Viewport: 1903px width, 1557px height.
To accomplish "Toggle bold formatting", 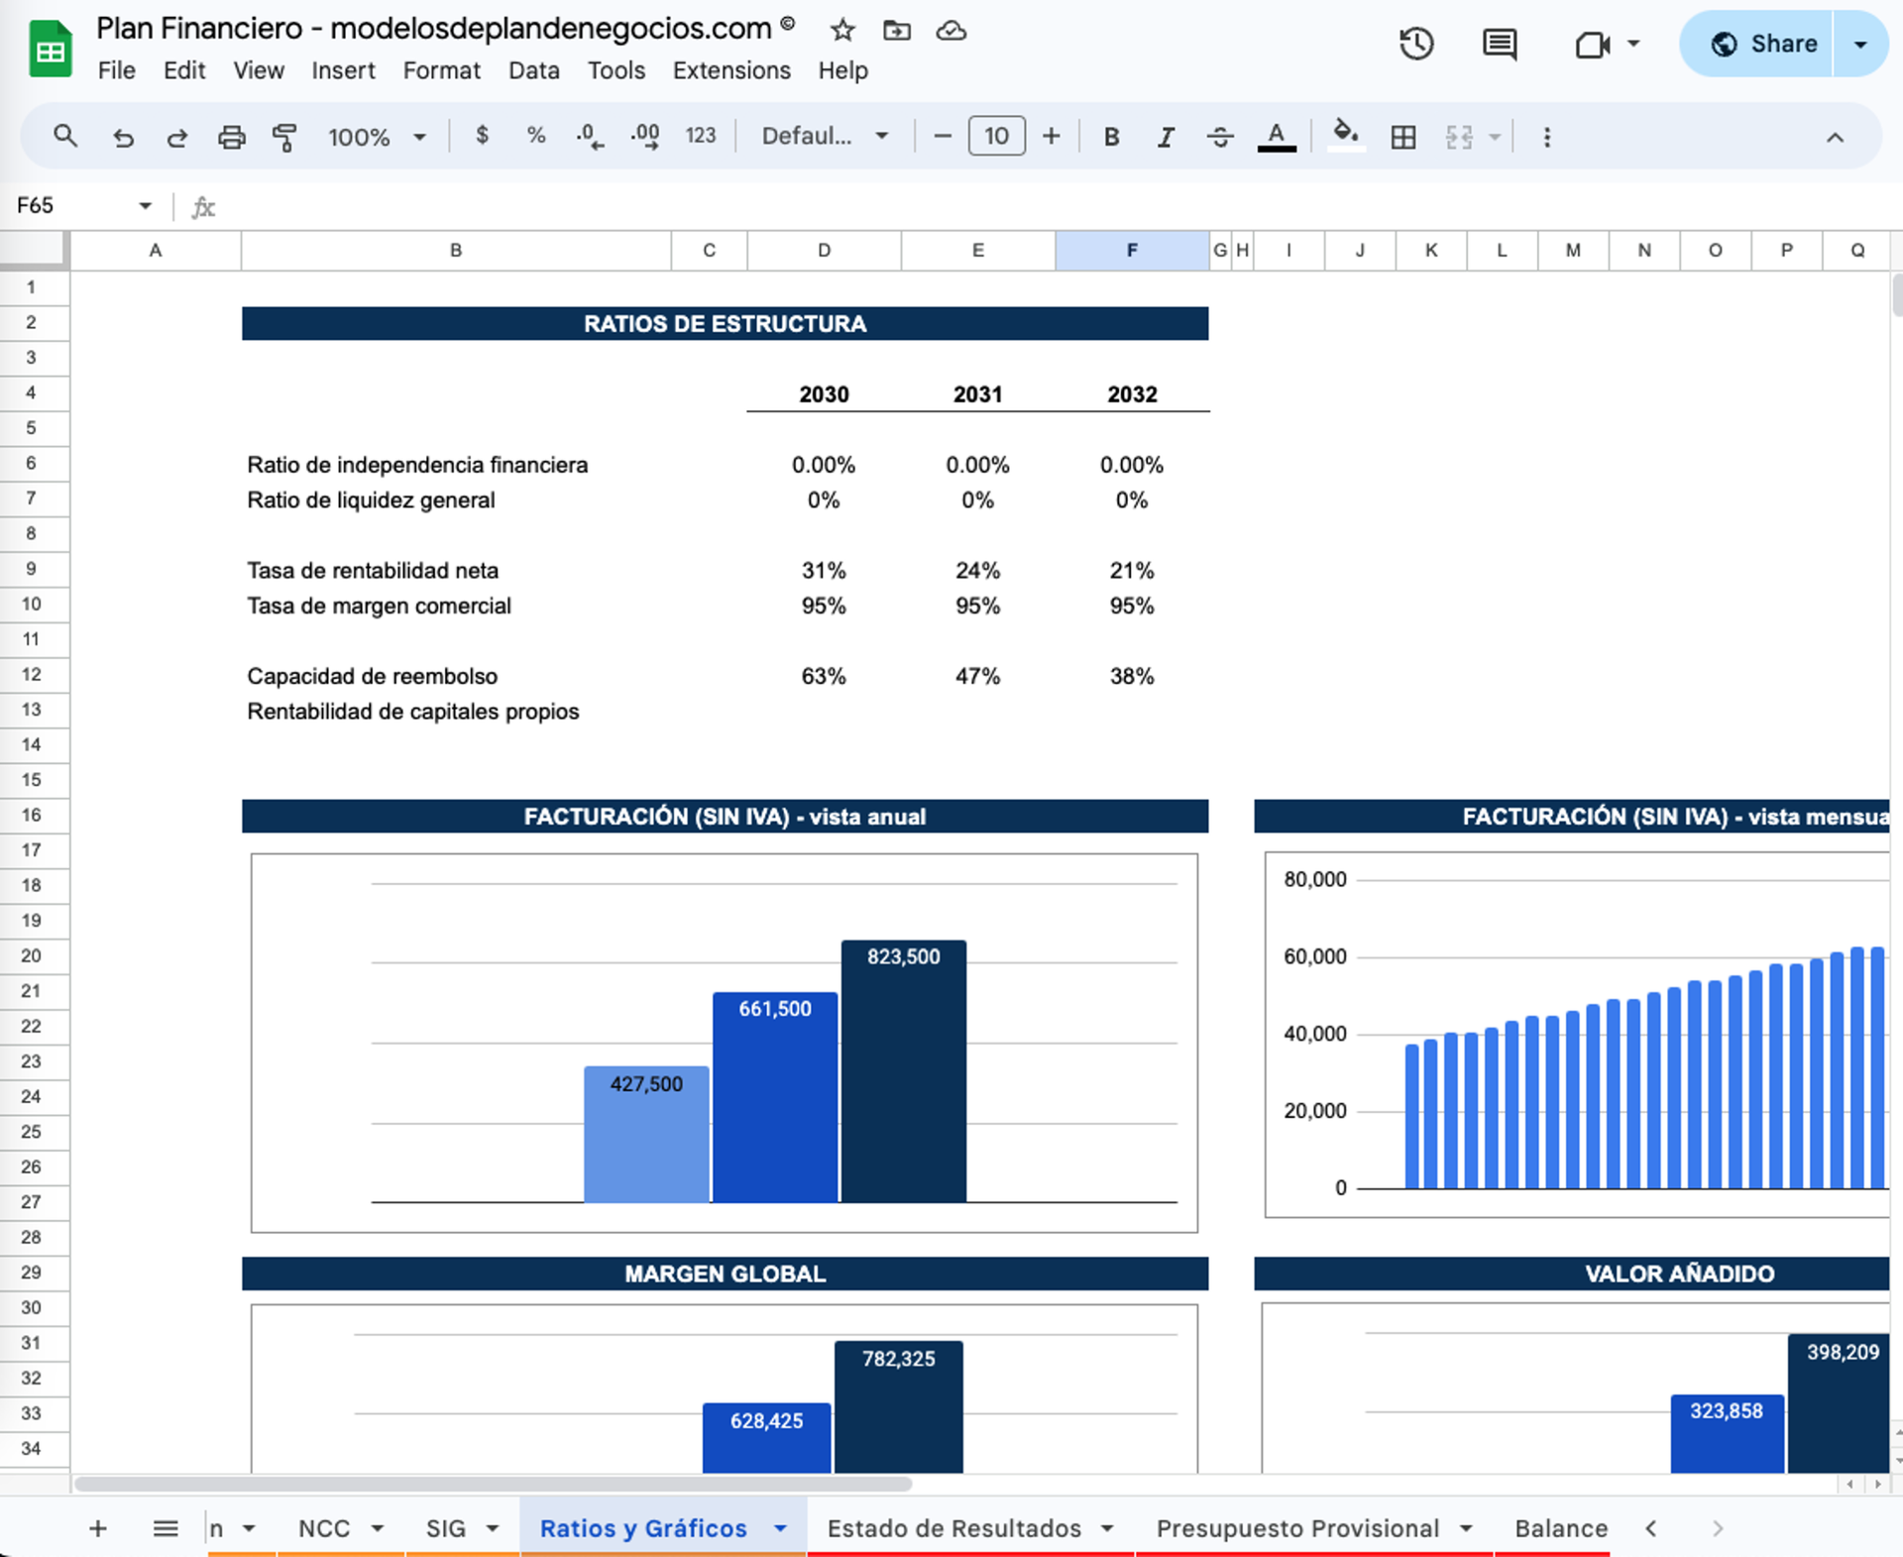I will 1111,137.
